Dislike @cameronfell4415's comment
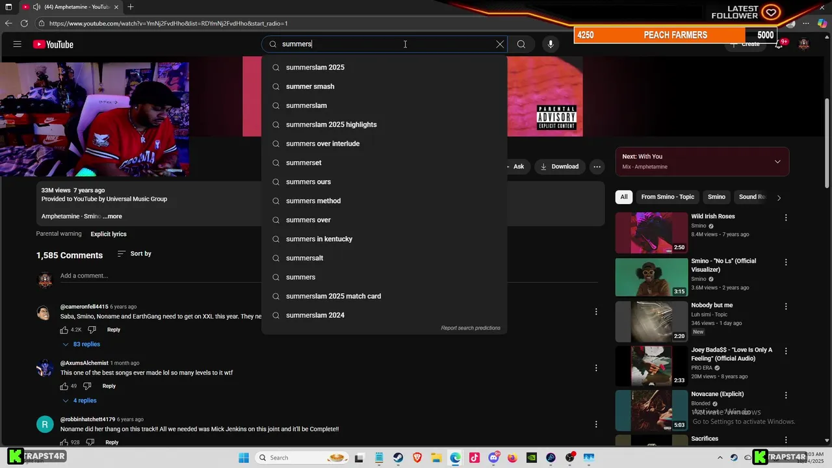 92,330
